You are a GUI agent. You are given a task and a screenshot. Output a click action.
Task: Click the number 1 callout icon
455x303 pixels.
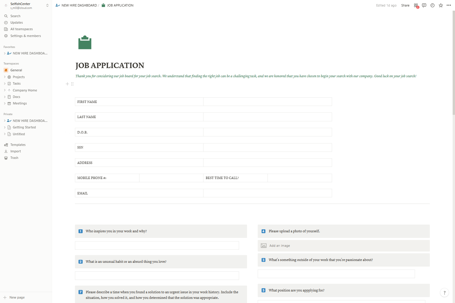pos(81,231)
